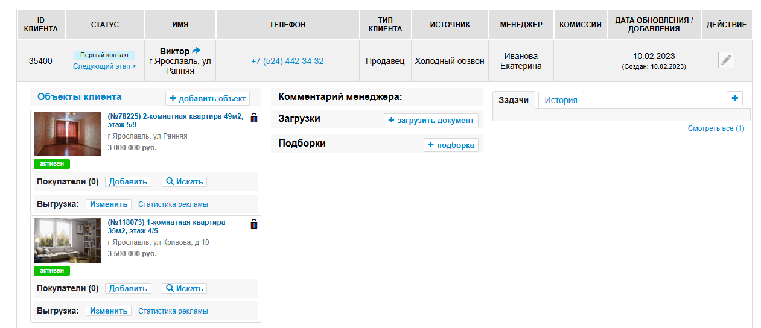
Task: Call phone number +7 (524) 442-34-32
Action: pos(287,61)
